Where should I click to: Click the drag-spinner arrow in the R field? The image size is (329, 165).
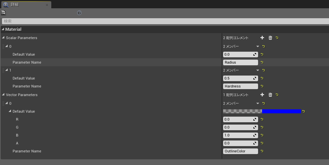click(x=255, y=119)
